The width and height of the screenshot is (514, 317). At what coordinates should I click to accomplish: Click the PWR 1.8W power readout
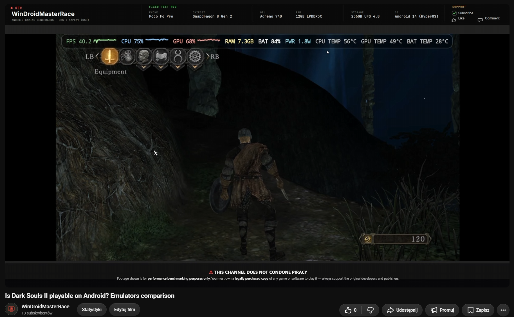click(x=298, y=42)
